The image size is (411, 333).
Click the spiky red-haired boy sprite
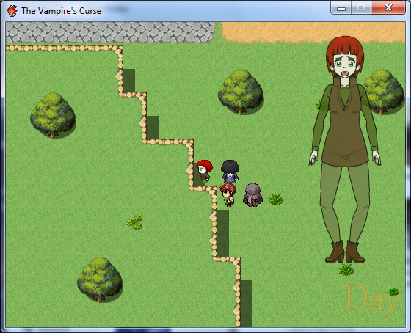click(x=228, y=195)
